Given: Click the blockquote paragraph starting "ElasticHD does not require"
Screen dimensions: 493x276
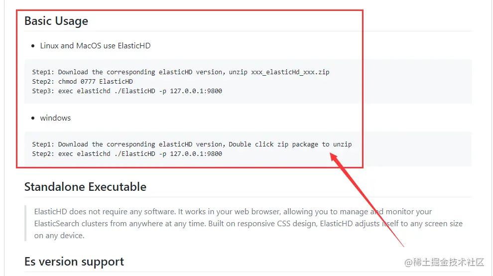Looking at the screenshot, I should click(233, 212).
